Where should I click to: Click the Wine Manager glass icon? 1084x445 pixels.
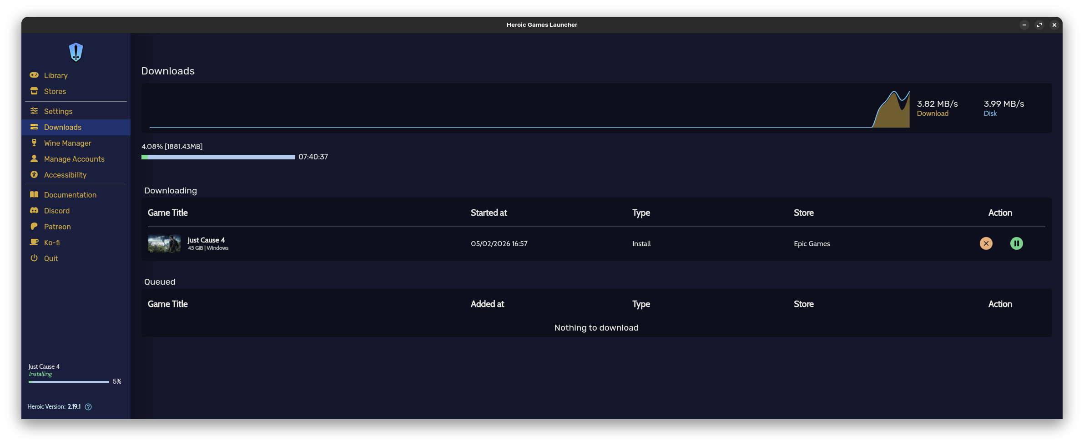click(x=34, y=143)
